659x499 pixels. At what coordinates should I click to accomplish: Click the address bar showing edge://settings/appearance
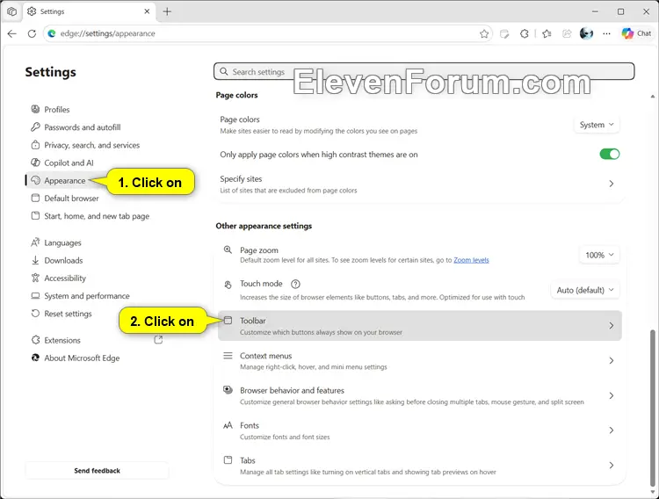click(x=269, y=33)
